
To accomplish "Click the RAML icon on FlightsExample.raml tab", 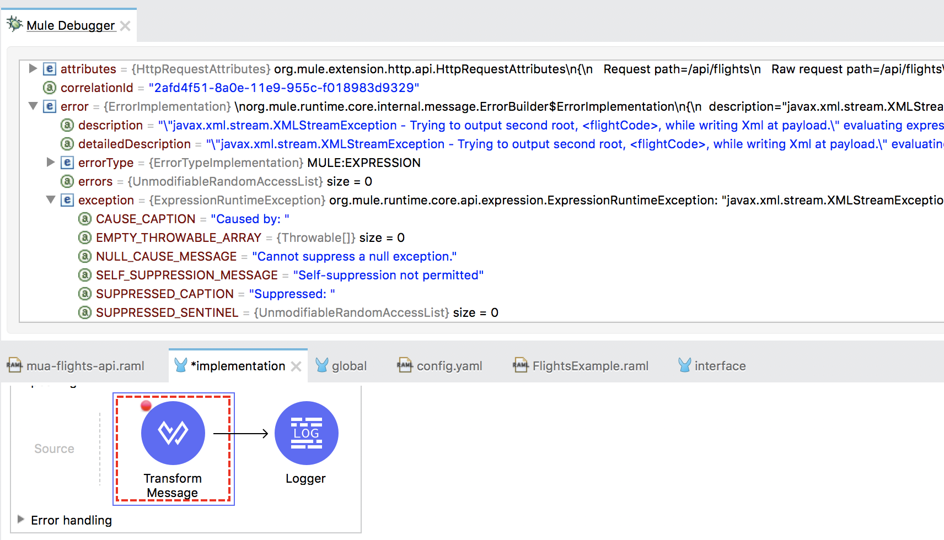I will pyautogui.click(x=521, y=365).
